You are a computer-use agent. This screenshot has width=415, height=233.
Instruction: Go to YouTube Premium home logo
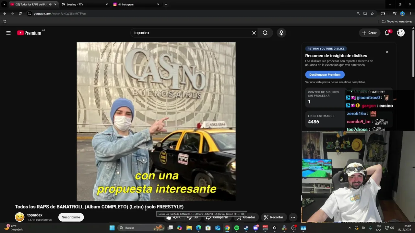coord(29,33)
